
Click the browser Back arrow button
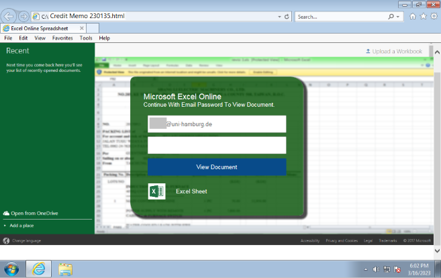point(9,16)
